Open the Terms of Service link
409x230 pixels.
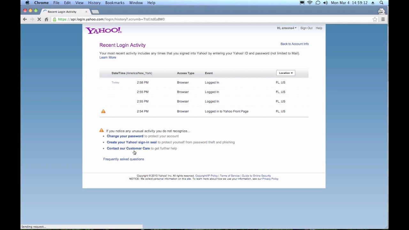230,176
